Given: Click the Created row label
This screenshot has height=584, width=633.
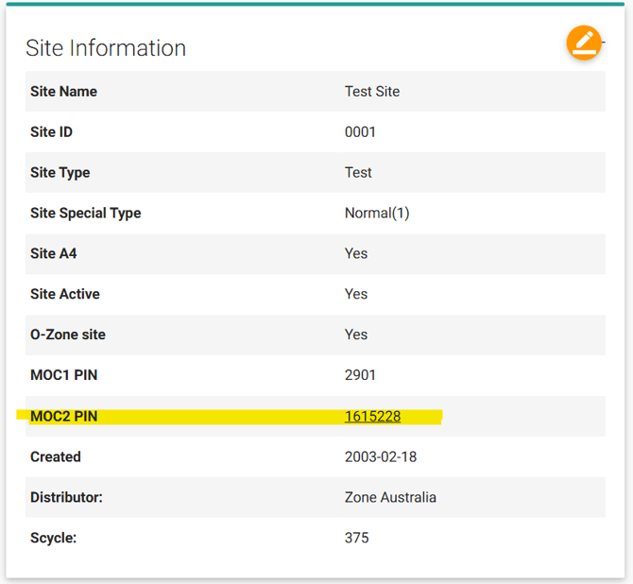Looking at the screenshot, I should coord(55,457).
